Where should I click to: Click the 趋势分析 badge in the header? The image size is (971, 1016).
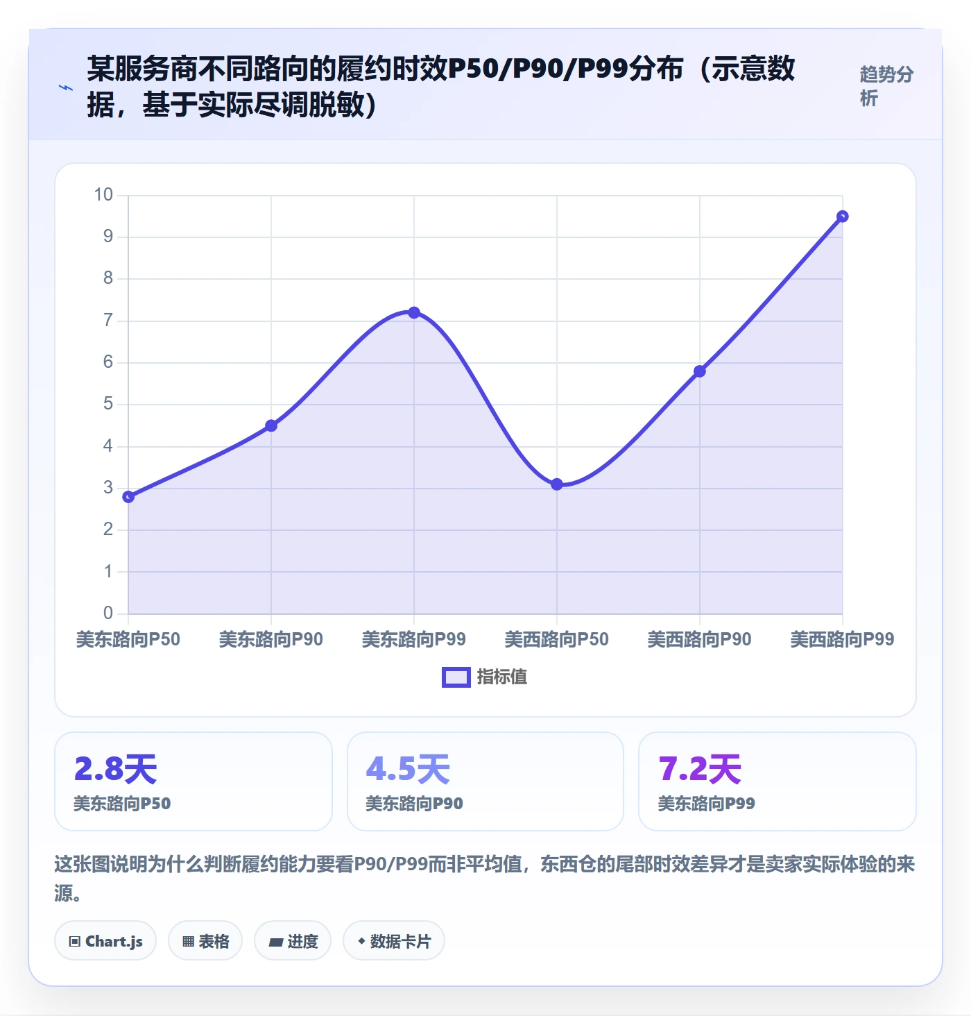[886, 86]
